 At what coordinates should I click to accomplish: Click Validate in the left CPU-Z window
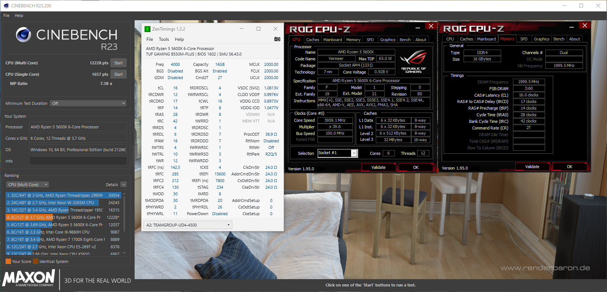[378, 167]
